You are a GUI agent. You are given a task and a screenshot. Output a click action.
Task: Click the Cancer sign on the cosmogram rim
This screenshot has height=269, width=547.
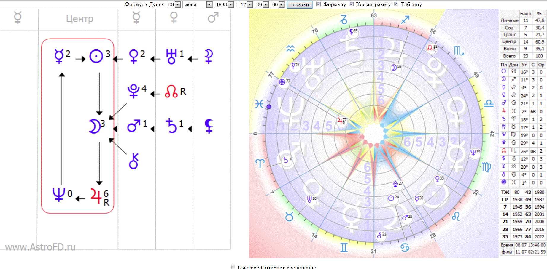pos(405,247)
